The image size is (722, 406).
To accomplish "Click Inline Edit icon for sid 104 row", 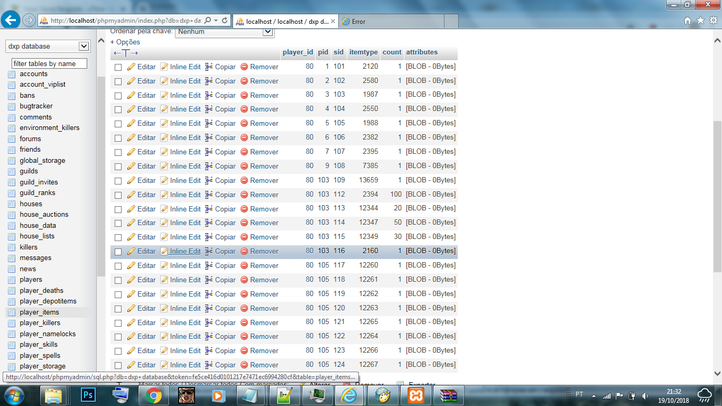I will 164,109.
